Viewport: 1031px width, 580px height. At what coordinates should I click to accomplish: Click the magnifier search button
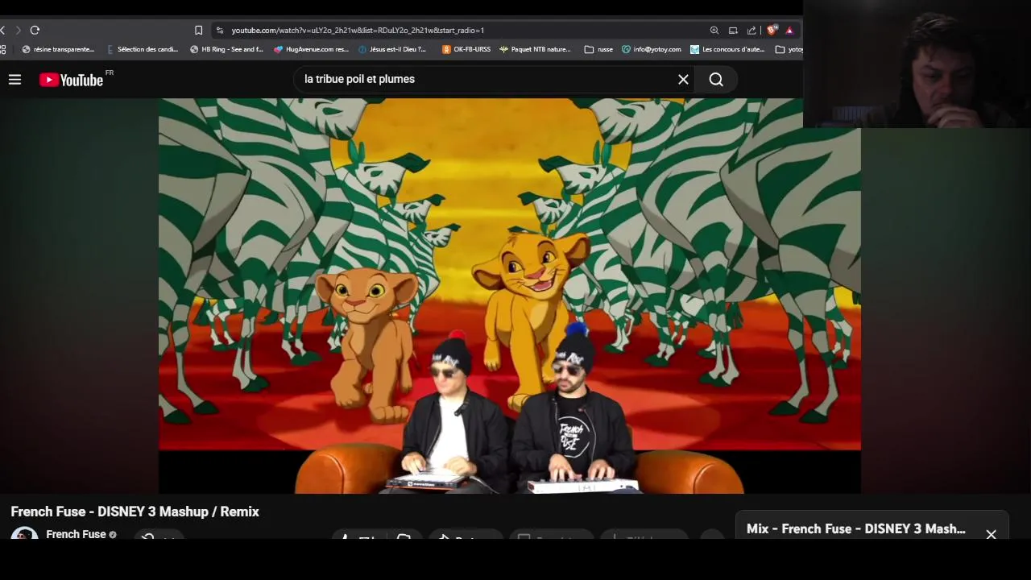pos(716,79)
